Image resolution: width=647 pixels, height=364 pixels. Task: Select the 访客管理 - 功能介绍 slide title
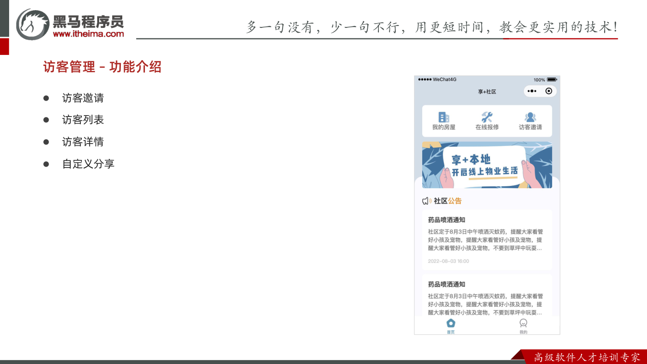click(x=102, y=67)
